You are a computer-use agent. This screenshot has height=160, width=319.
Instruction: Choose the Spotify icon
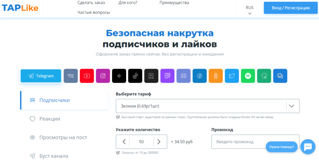[x=248, y=76]
